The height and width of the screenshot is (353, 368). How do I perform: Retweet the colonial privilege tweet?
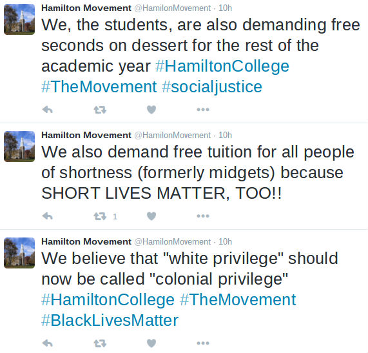click(100, 343)
